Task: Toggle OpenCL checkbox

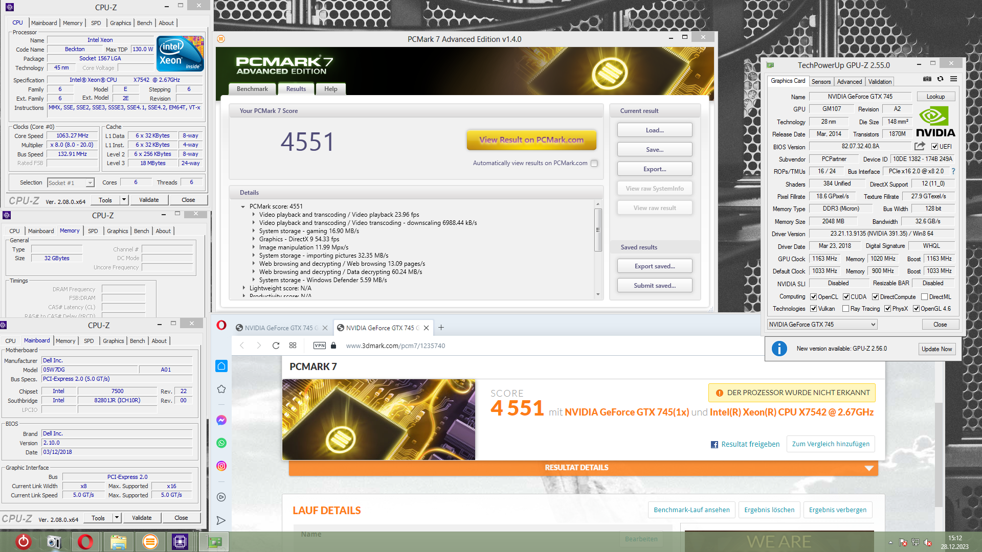Action: (813, 297)
